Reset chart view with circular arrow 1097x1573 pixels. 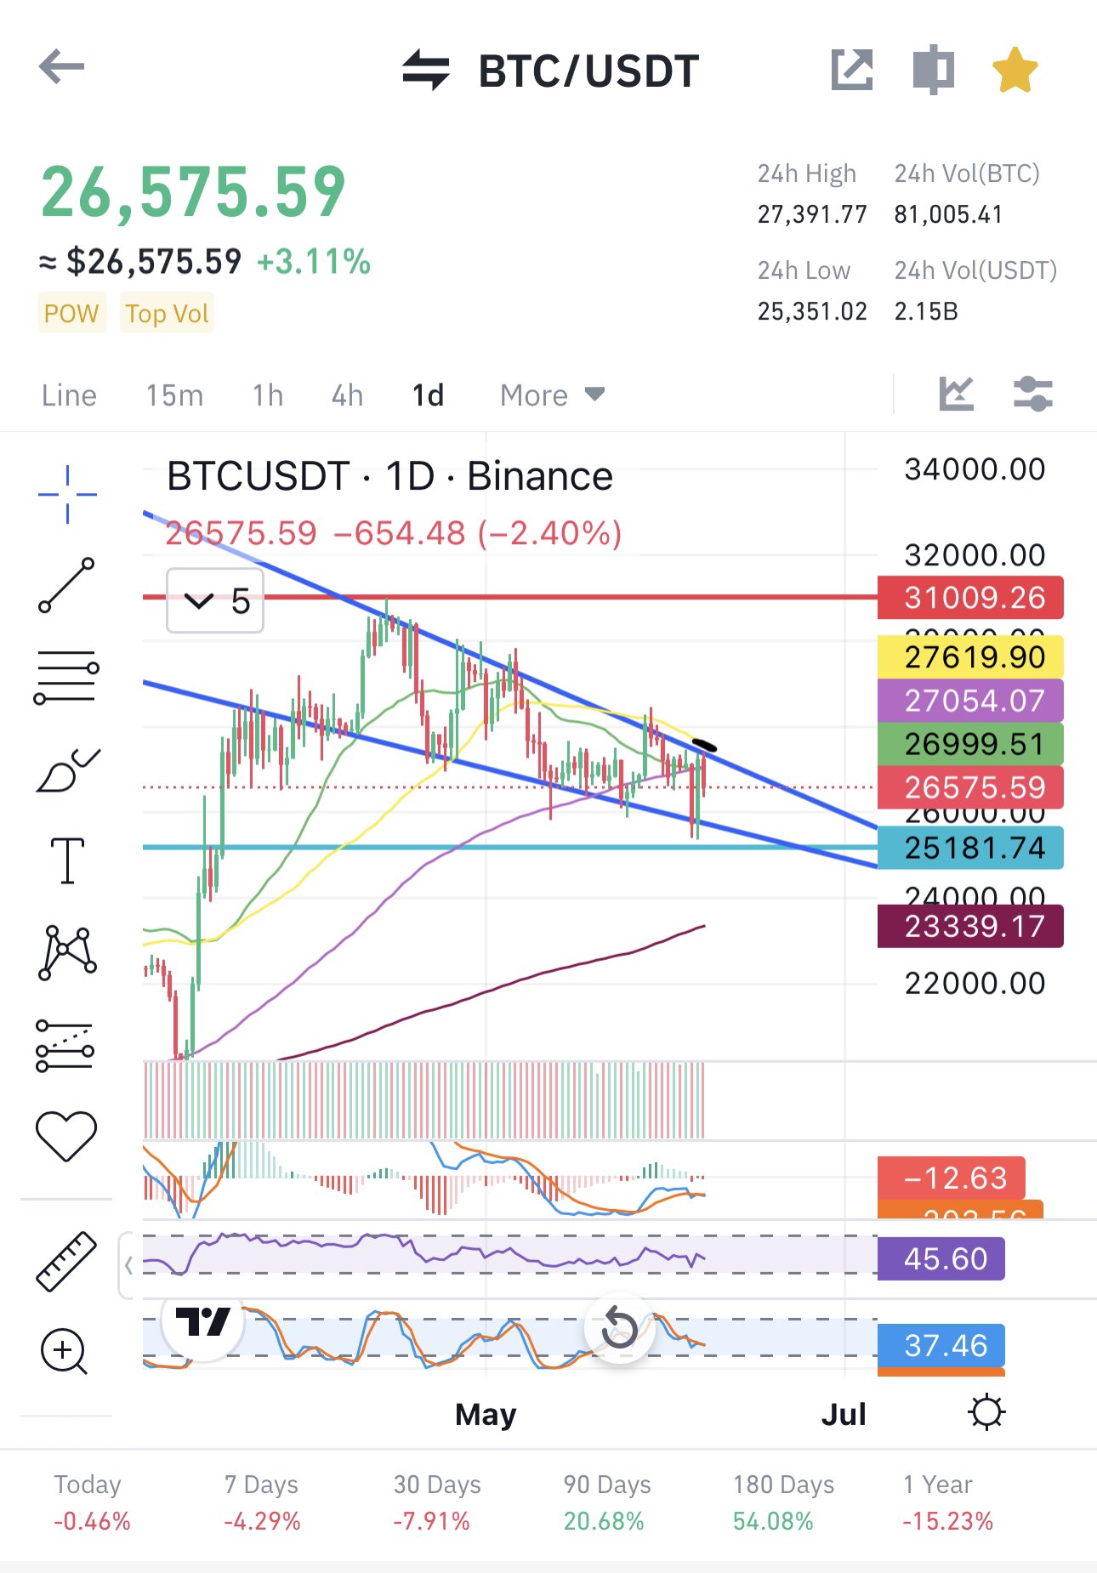click(620, 1328)
